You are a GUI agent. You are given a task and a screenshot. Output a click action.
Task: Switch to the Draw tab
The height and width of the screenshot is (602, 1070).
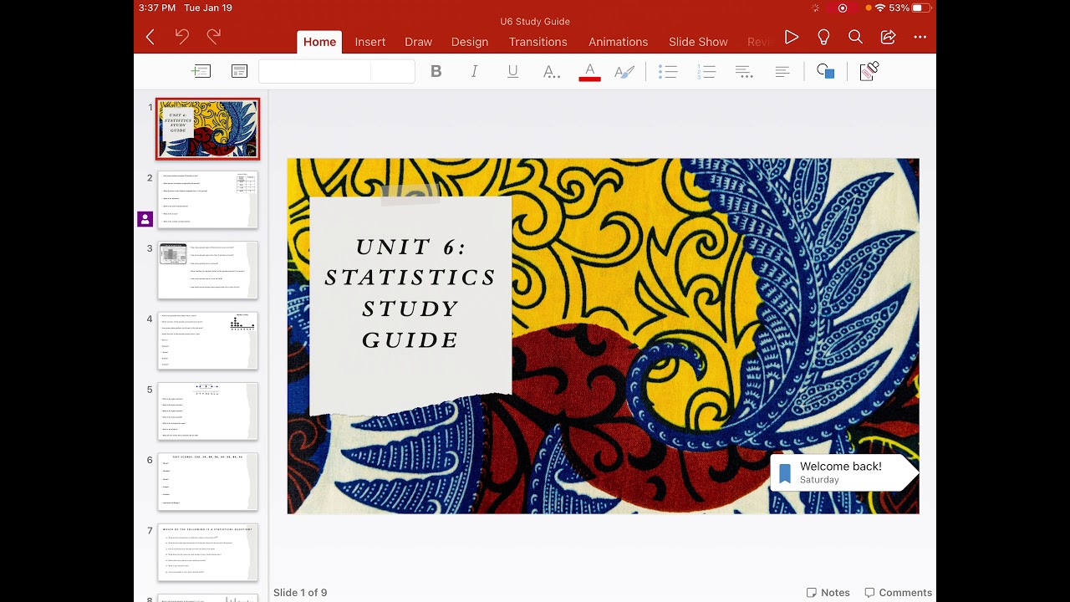tap(418, 42)
